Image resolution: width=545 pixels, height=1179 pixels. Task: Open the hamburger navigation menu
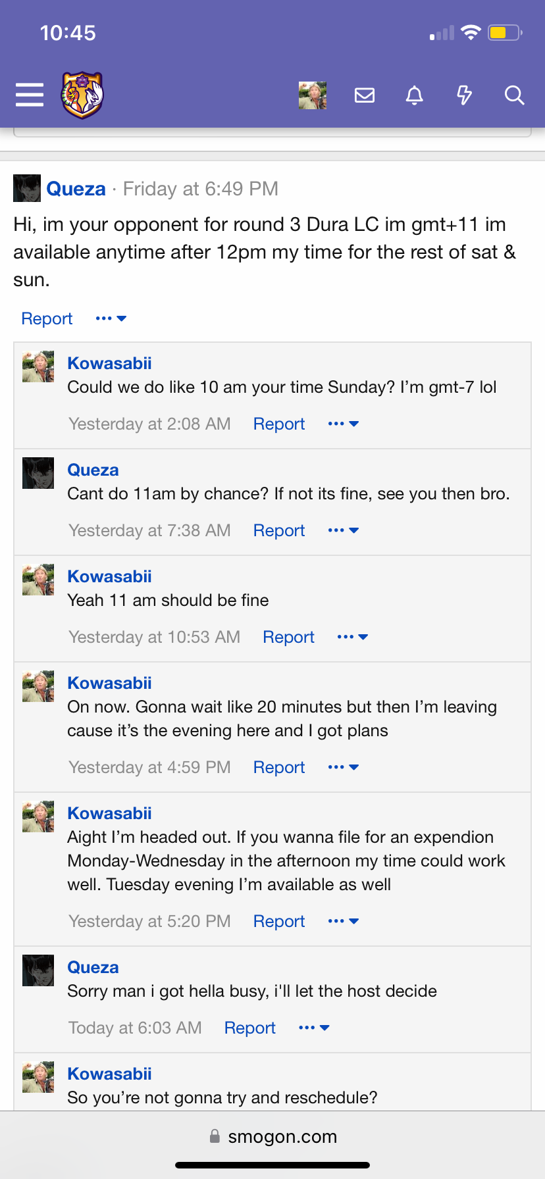(30, 95)
